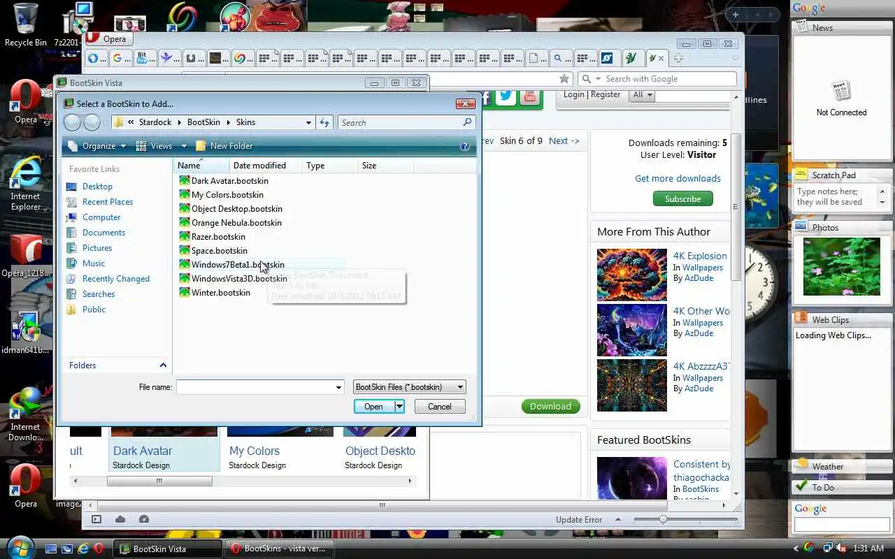The image size is (895, 559).
Task: Expand the Update Error arrow in Opera
Action: (x=618, y=519)
